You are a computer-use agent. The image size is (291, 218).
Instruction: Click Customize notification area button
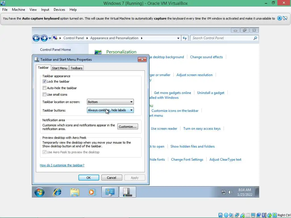(128, 127)
